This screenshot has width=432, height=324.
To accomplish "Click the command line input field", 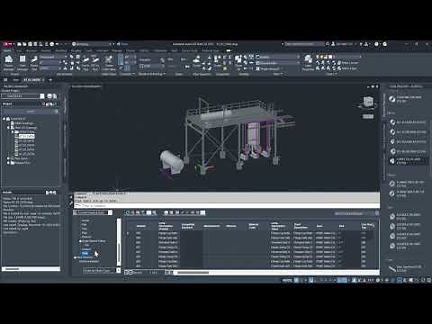I will point(228,206).
